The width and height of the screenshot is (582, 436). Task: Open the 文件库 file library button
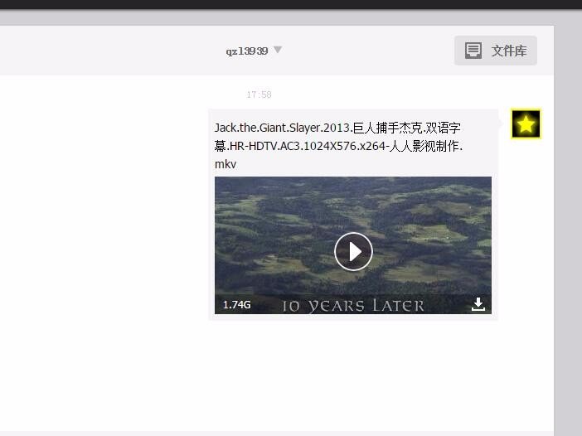(x=496, y=51)
